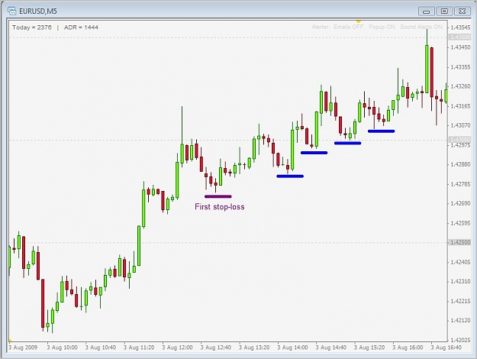Click the 'Sound Alerts ON' status text
477x359 pixels.
point(421,27)
